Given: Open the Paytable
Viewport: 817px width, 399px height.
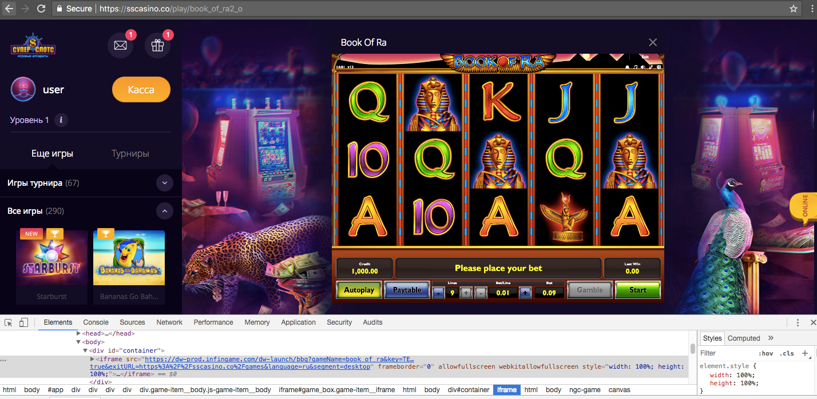Looking at the screenshot, I should coord(407,290).
